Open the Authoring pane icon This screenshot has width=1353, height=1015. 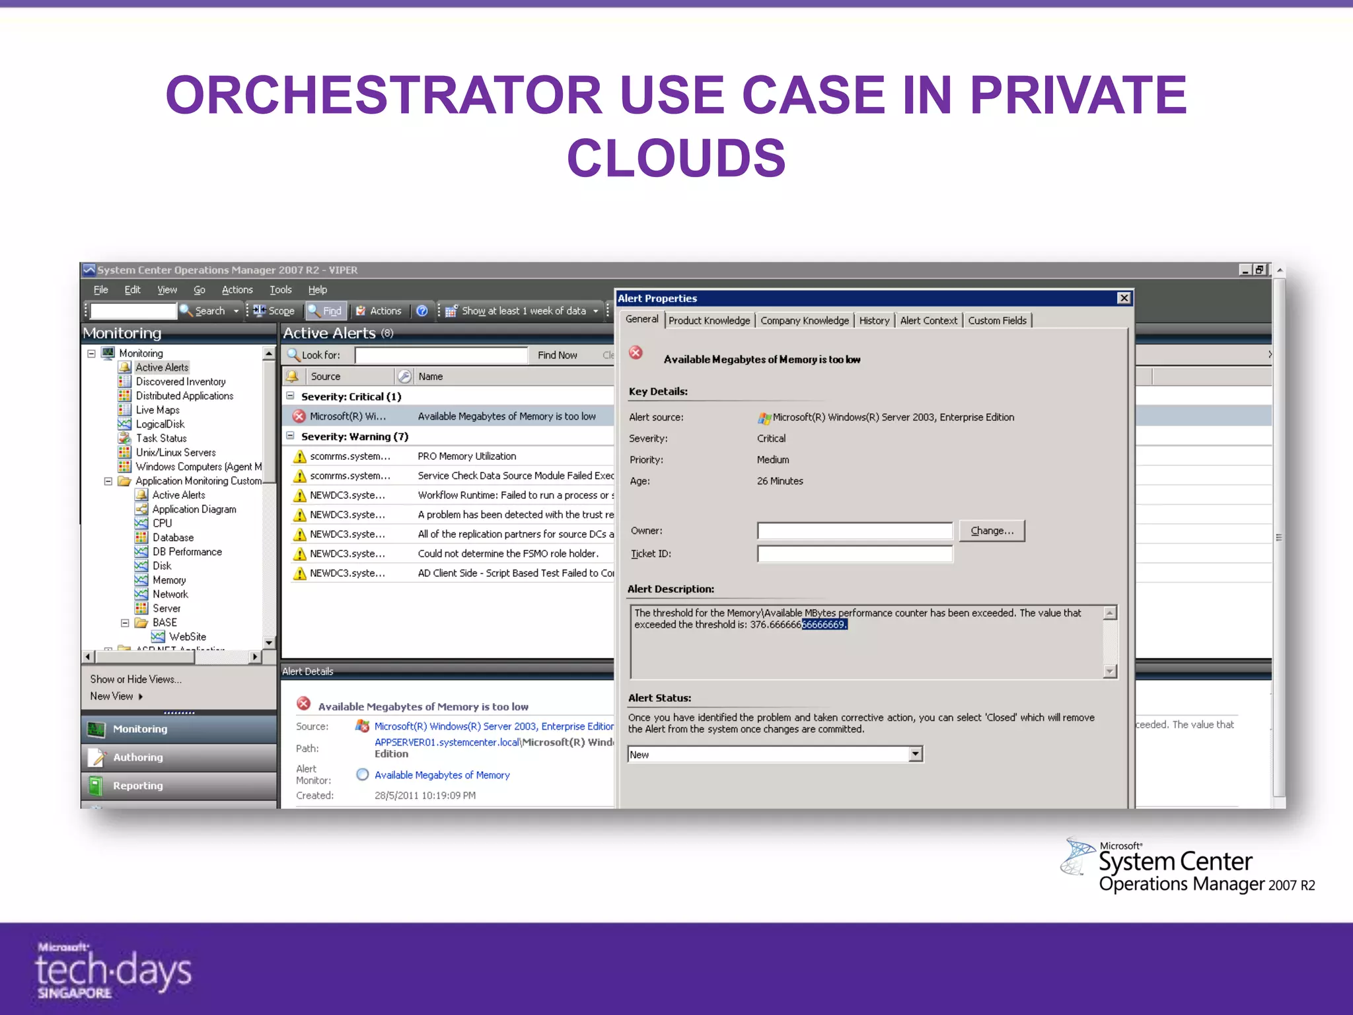click(97, 757)
